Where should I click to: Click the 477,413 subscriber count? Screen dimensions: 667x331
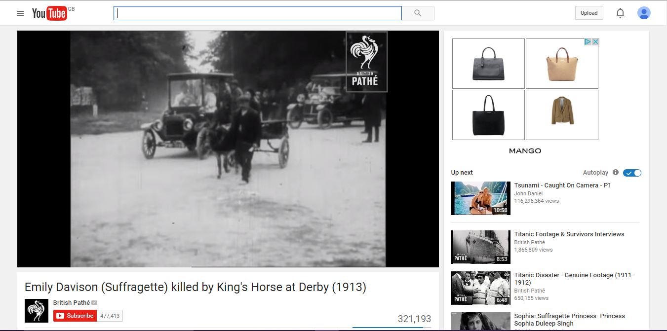point(110,316)
